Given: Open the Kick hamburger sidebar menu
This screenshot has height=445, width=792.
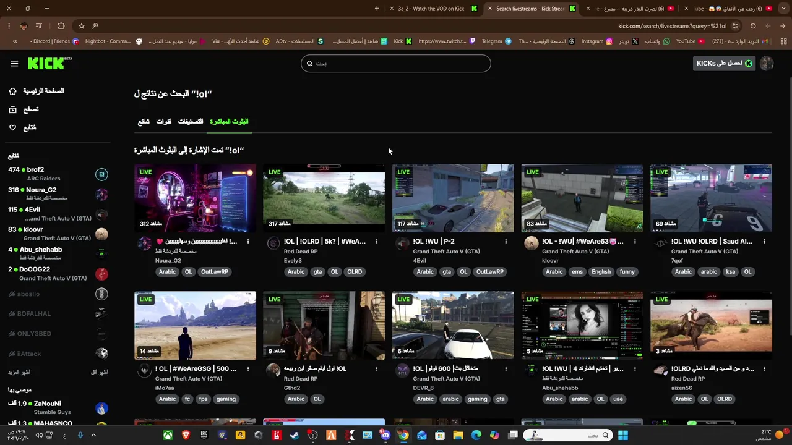Looking at the screenshot, I should (14, 63).
